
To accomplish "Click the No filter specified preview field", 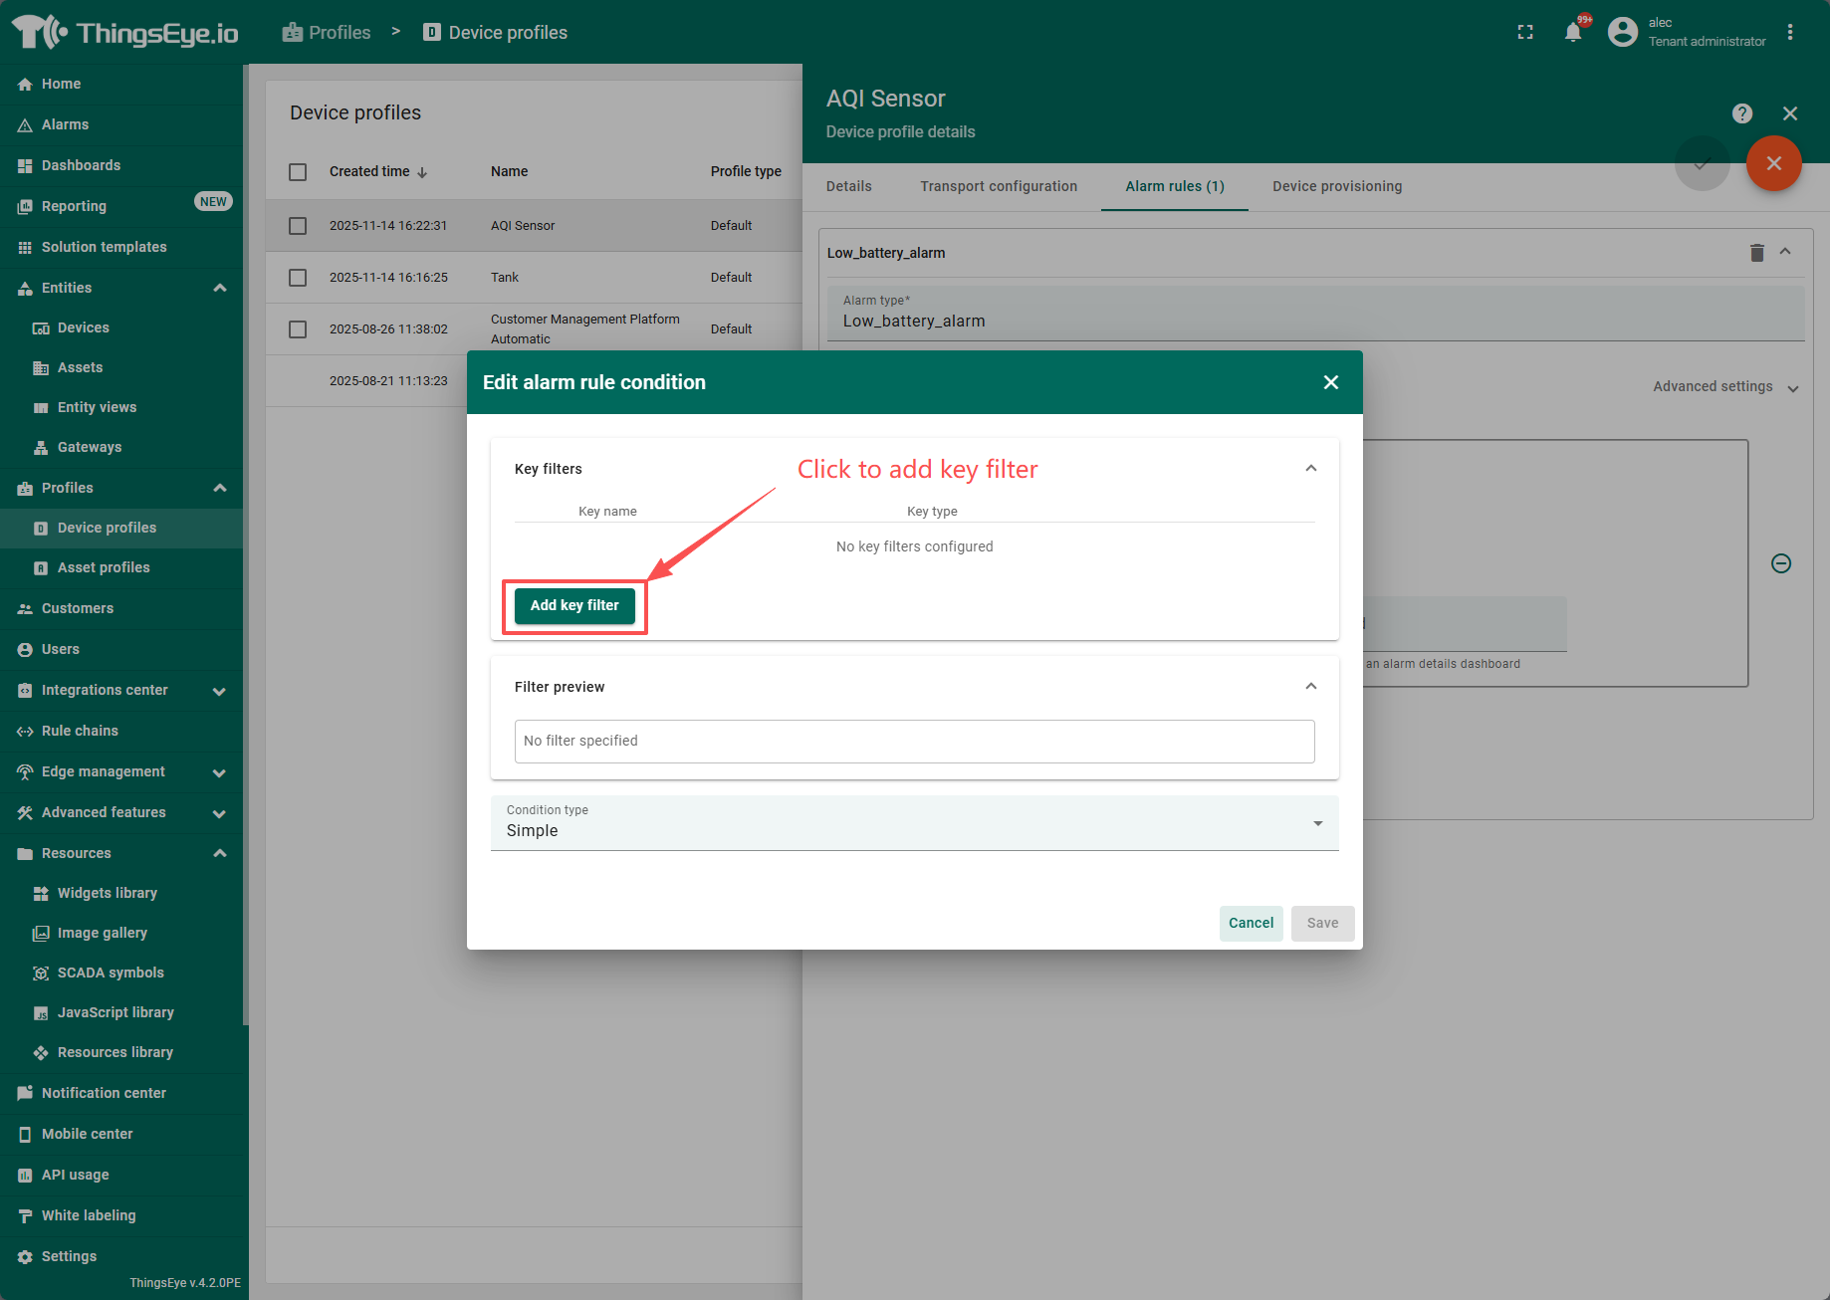I will pyautogui.click(x=914, y=742).
